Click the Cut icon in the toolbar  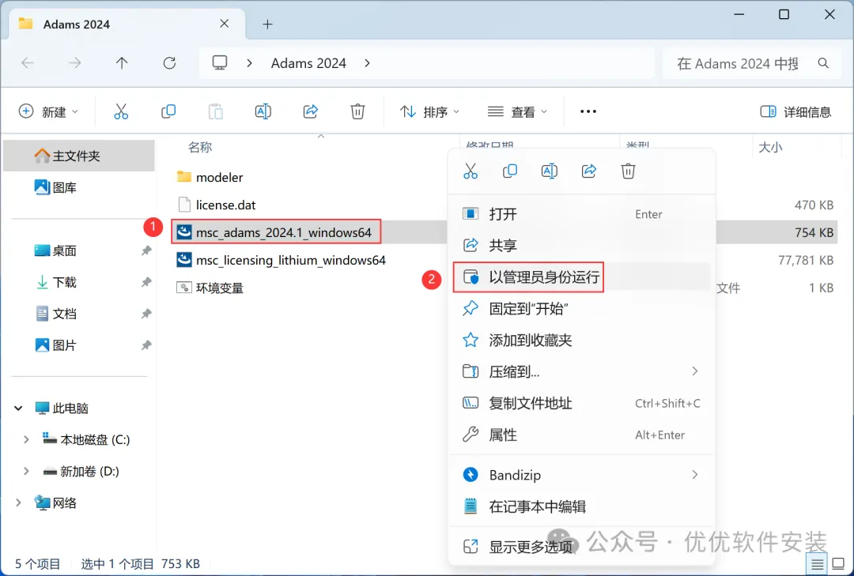pyautogui.click(x=121, y=111)
